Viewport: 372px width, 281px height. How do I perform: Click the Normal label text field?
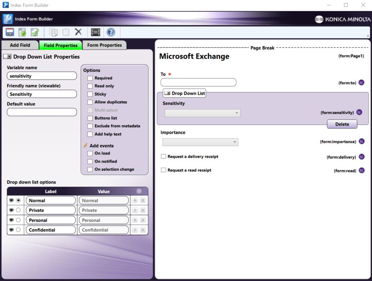(x=51, y=200)
